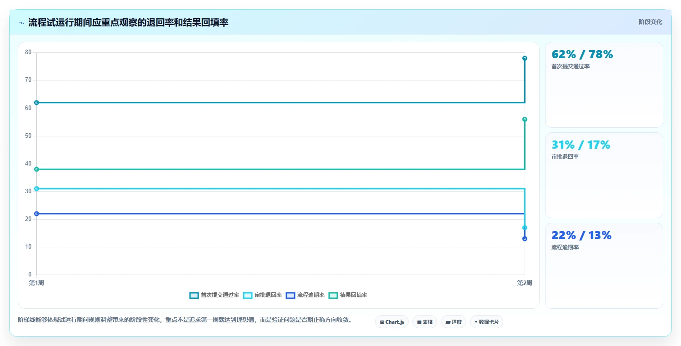Toggle the 流程逾期率 legend swatch
Image resolution: width=681 pixels, height=346 pixels.
pyautogui.click(x=290, y=295)
